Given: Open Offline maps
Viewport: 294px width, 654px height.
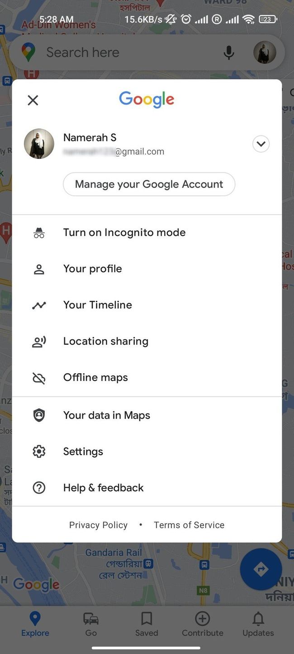Looking at the screenshot, I should point(95,377).
